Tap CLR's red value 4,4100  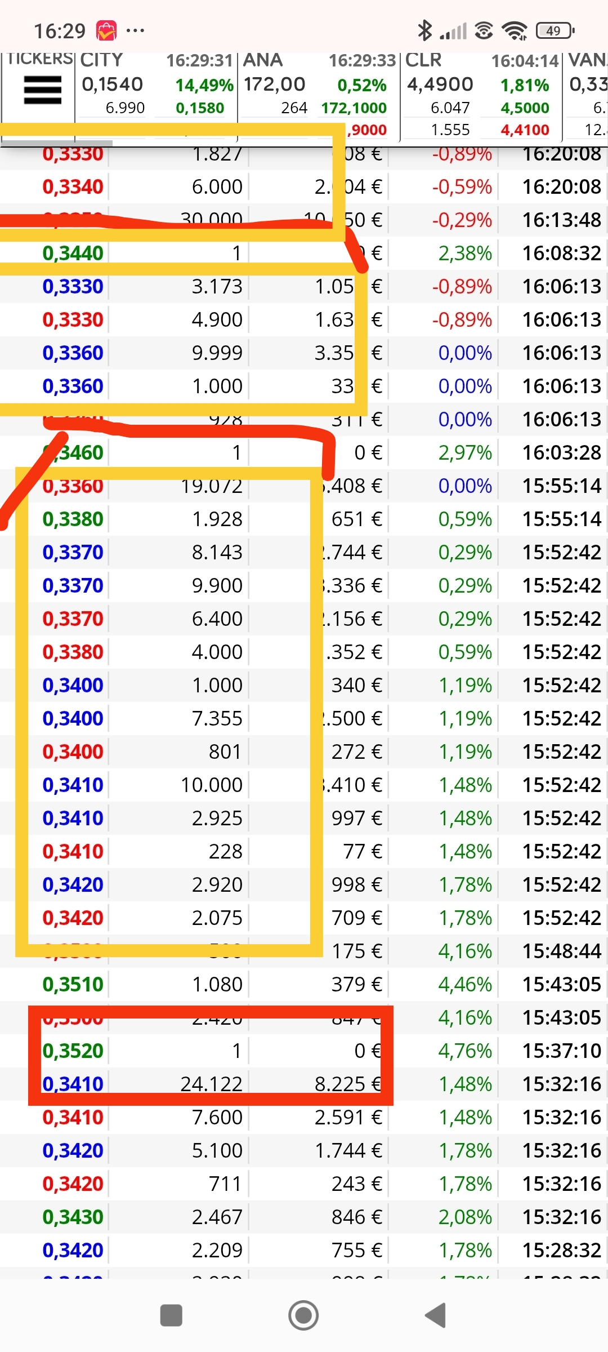[525, 130]
